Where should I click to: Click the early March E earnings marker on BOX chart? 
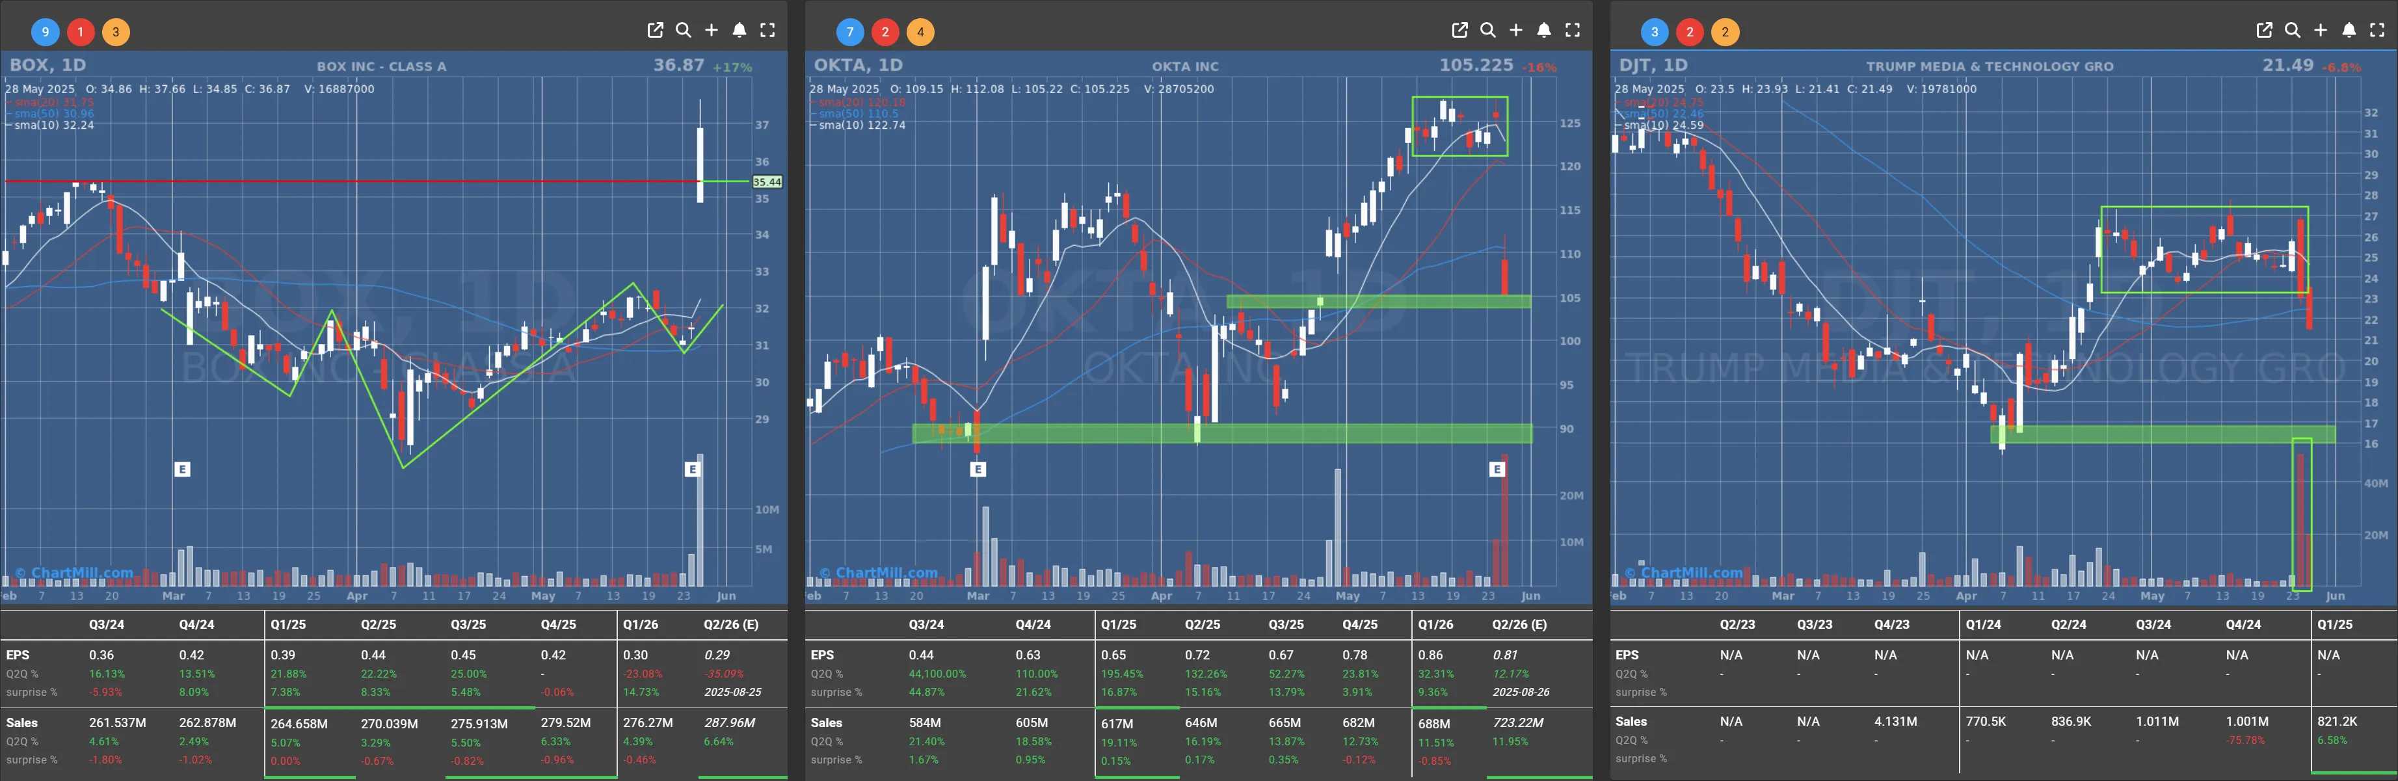pyautogui.click(x=183, y=469)
